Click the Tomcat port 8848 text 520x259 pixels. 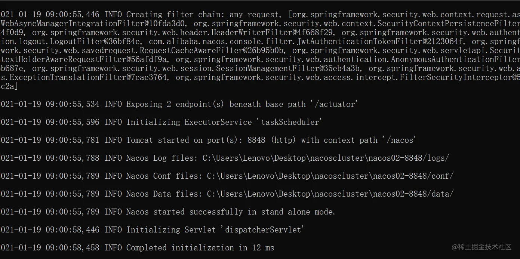point(256,140)
